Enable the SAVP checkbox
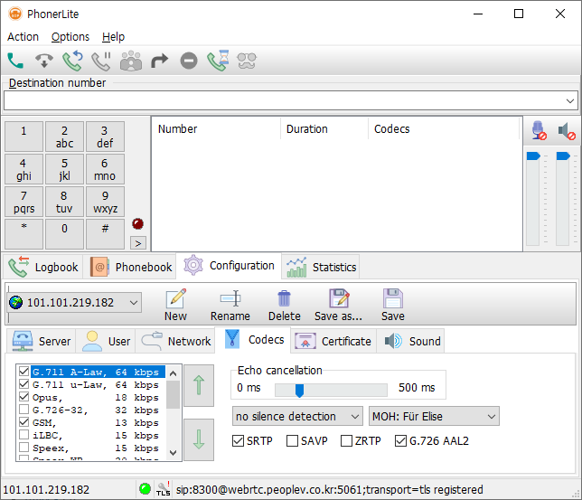Screen dimensions: 582x500 pyautogui.click(x=292, y=441)
